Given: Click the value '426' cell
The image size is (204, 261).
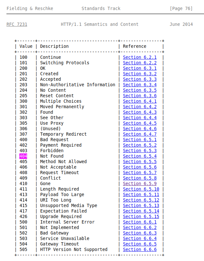Looking at the screenshot, I should click(x=23, y=216).
